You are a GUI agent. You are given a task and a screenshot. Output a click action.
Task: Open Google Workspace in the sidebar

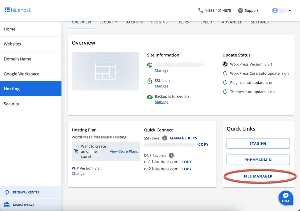pos(31,74)
